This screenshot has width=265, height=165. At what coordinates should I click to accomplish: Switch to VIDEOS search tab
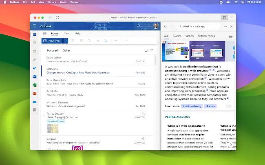tap(190, 36)
